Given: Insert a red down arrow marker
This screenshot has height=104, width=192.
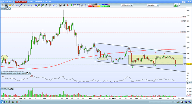Looking at the screenshot, I should (x=68, y=5).
